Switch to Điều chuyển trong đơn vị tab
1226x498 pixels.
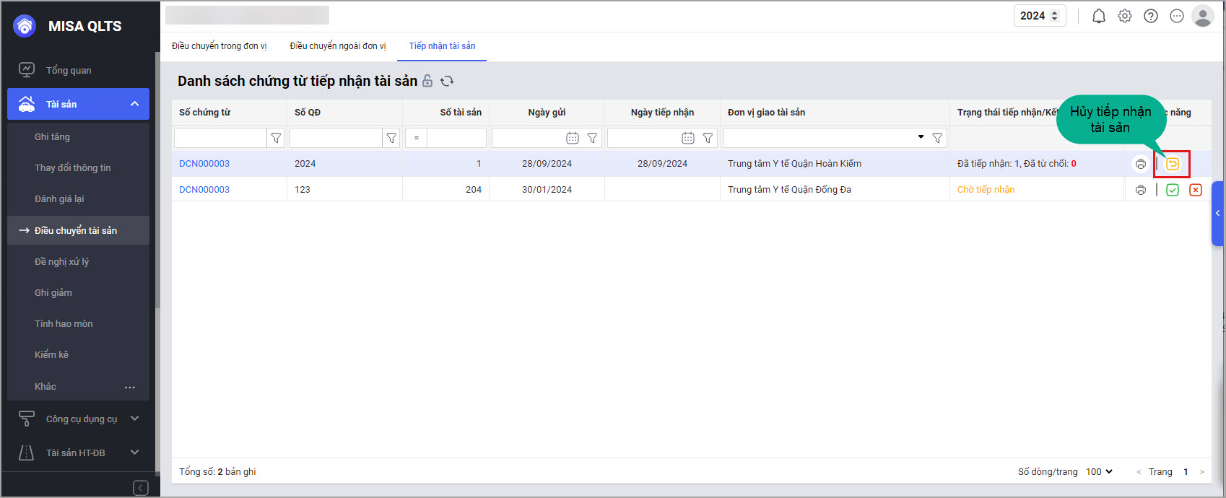click(x=219, y=46)
